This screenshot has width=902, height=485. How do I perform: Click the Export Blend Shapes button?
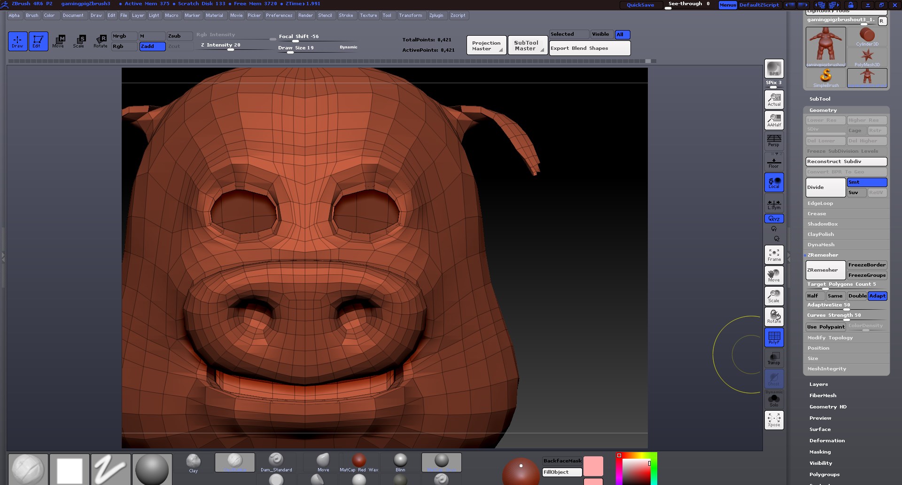589,48
